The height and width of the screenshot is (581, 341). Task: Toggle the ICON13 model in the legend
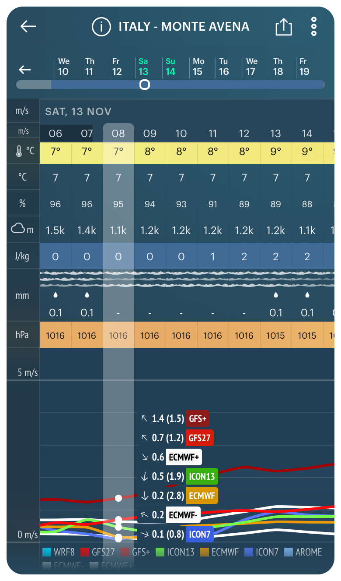pos(175,552)
